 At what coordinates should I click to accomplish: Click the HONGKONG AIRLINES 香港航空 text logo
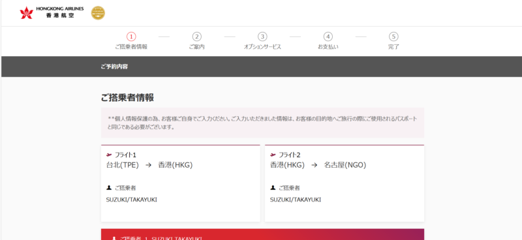60,12
